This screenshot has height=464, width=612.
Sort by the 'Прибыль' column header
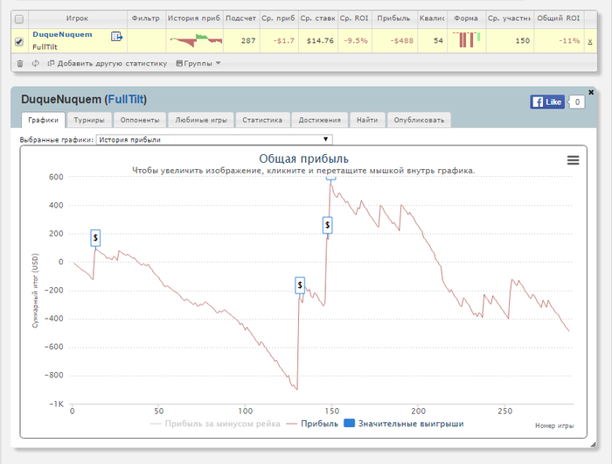[393, 18]
